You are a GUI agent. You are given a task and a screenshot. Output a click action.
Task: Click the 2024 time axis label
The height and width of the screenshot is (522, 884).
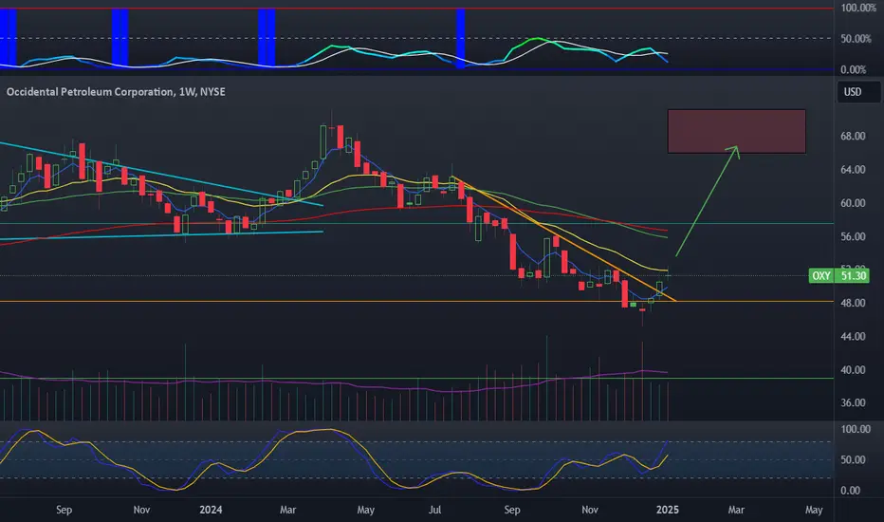211,510
